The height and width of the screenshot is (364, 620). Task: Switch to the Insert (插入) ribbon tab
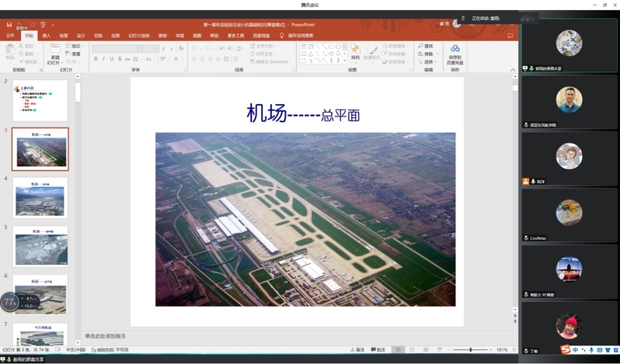tap(47, 35)
